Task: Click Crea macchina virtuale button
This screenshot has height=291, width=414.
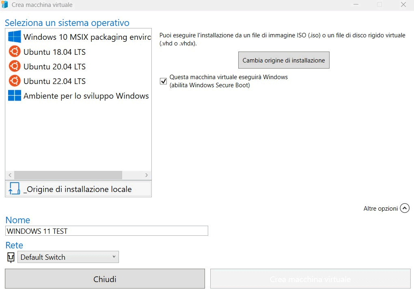Action: pos(310,279)
